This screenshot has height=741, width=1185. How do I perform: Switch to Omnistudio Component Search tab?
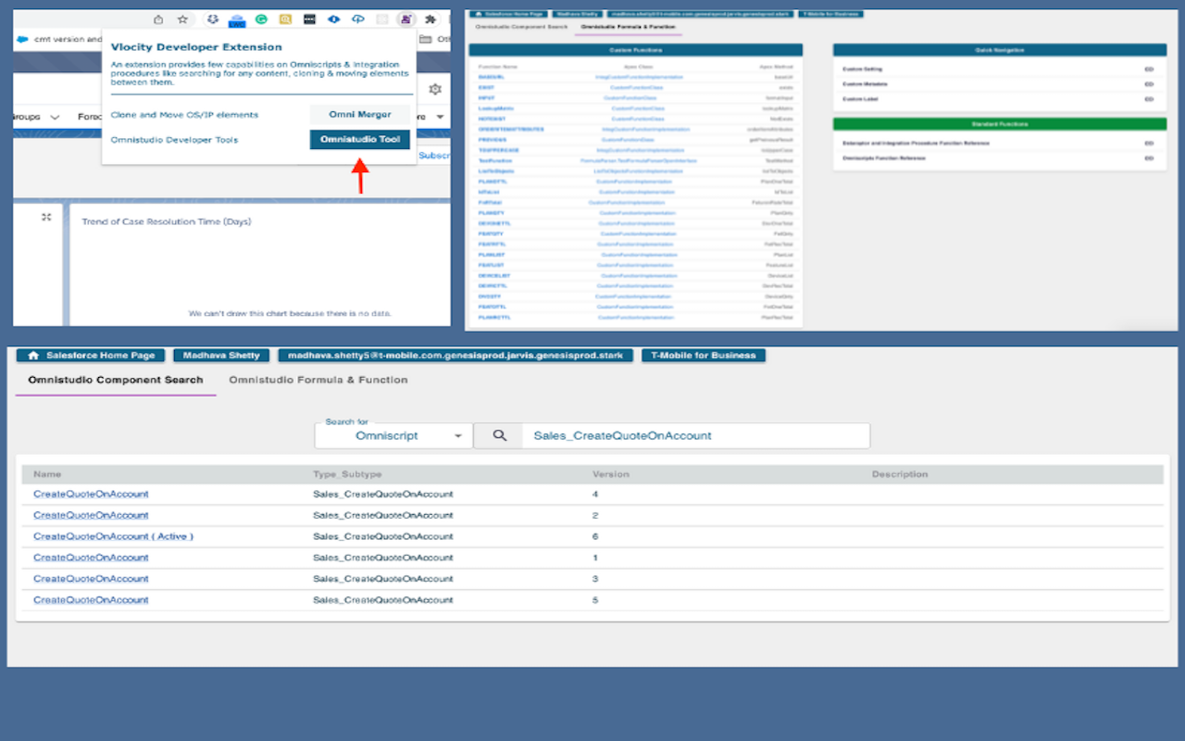pos(116,380)
